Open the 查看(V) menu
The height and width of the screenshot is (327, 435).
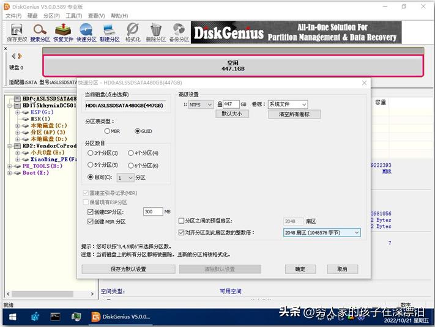(x=96, y=16)
